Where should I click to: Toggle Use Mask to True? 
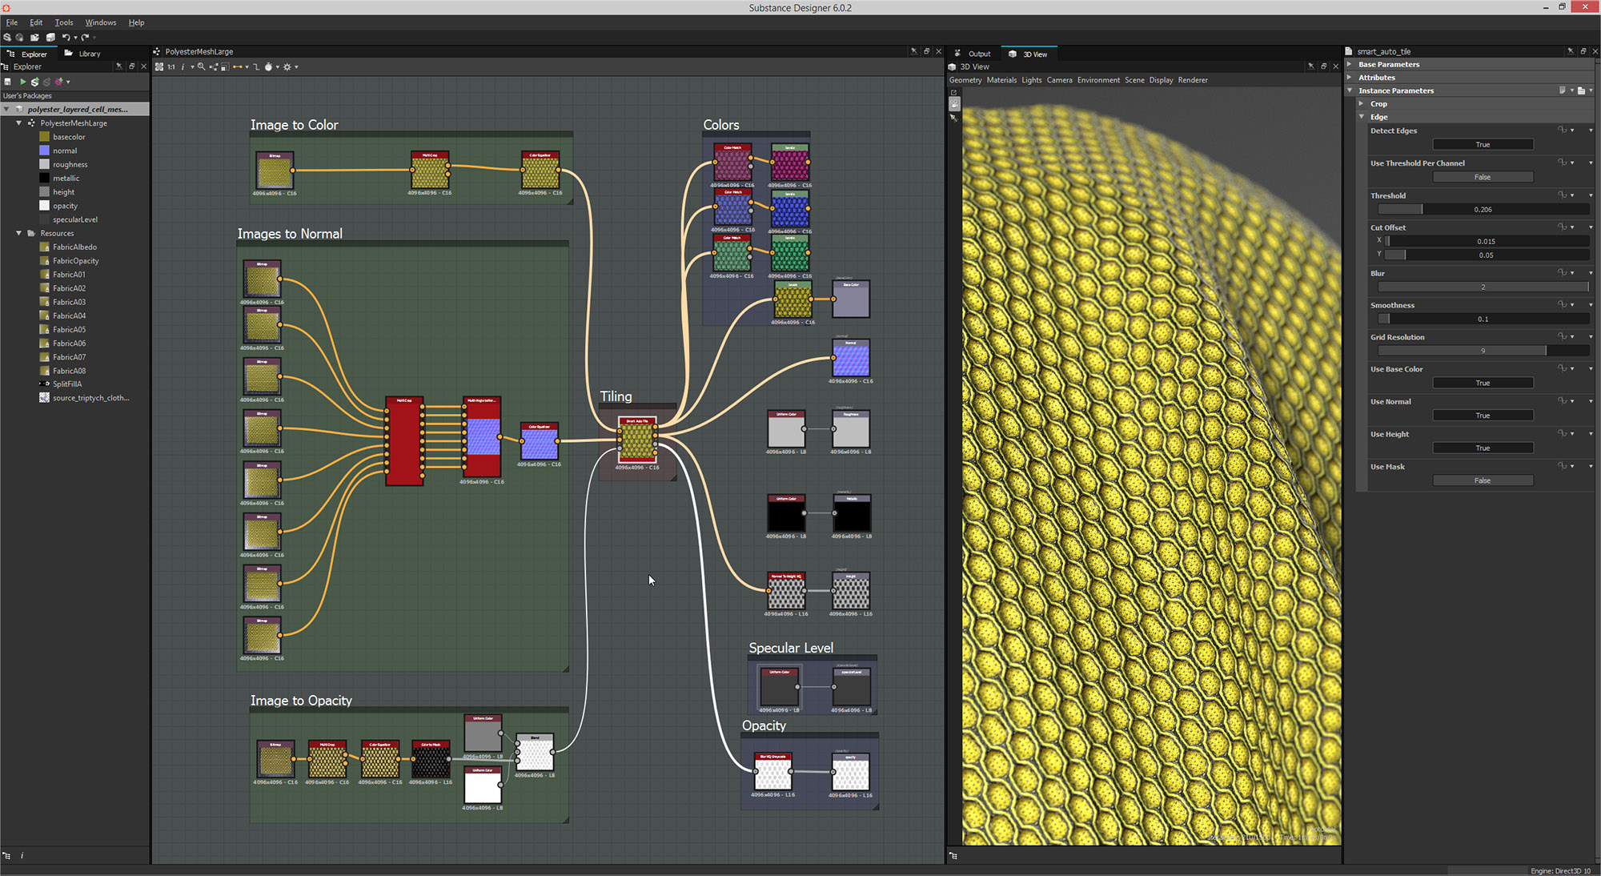tap(1483, 480)
